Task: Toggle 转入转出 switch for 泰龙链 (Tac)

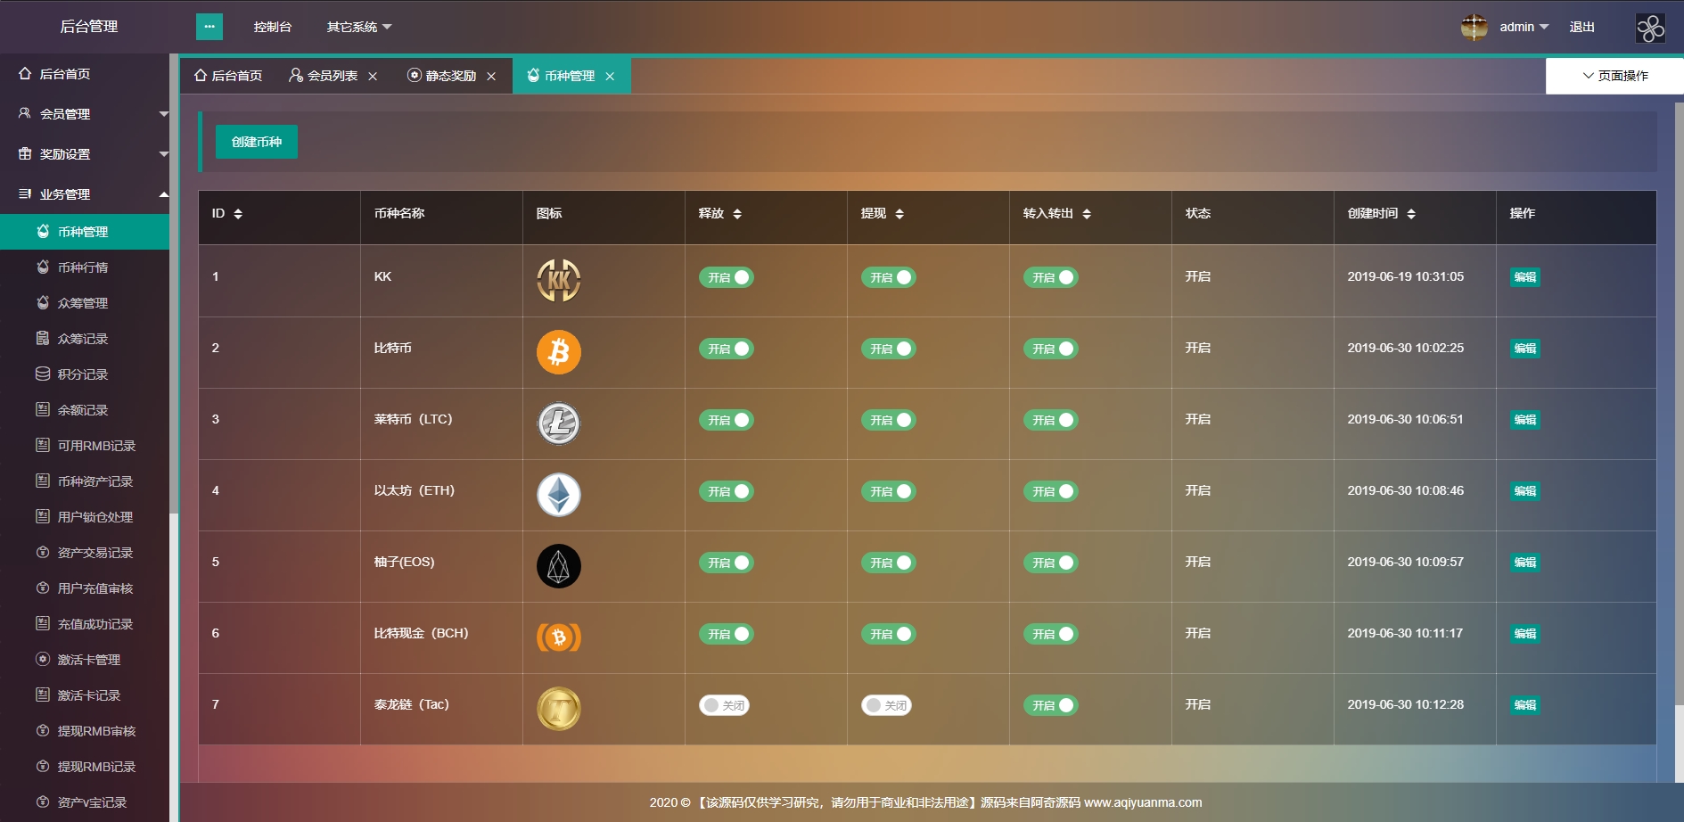Action: [1051, 705]
